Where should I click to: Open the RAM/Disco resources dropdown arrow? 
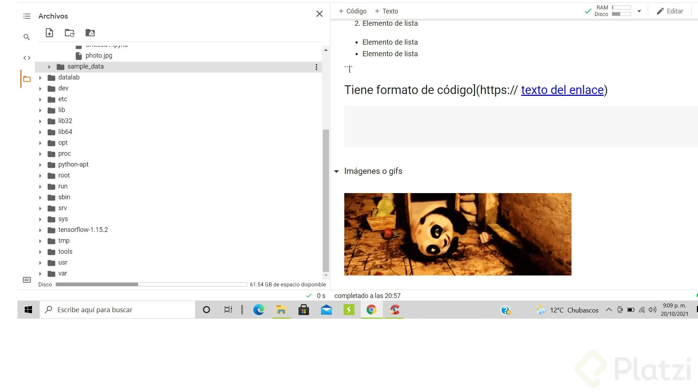[x=639, y=11]
